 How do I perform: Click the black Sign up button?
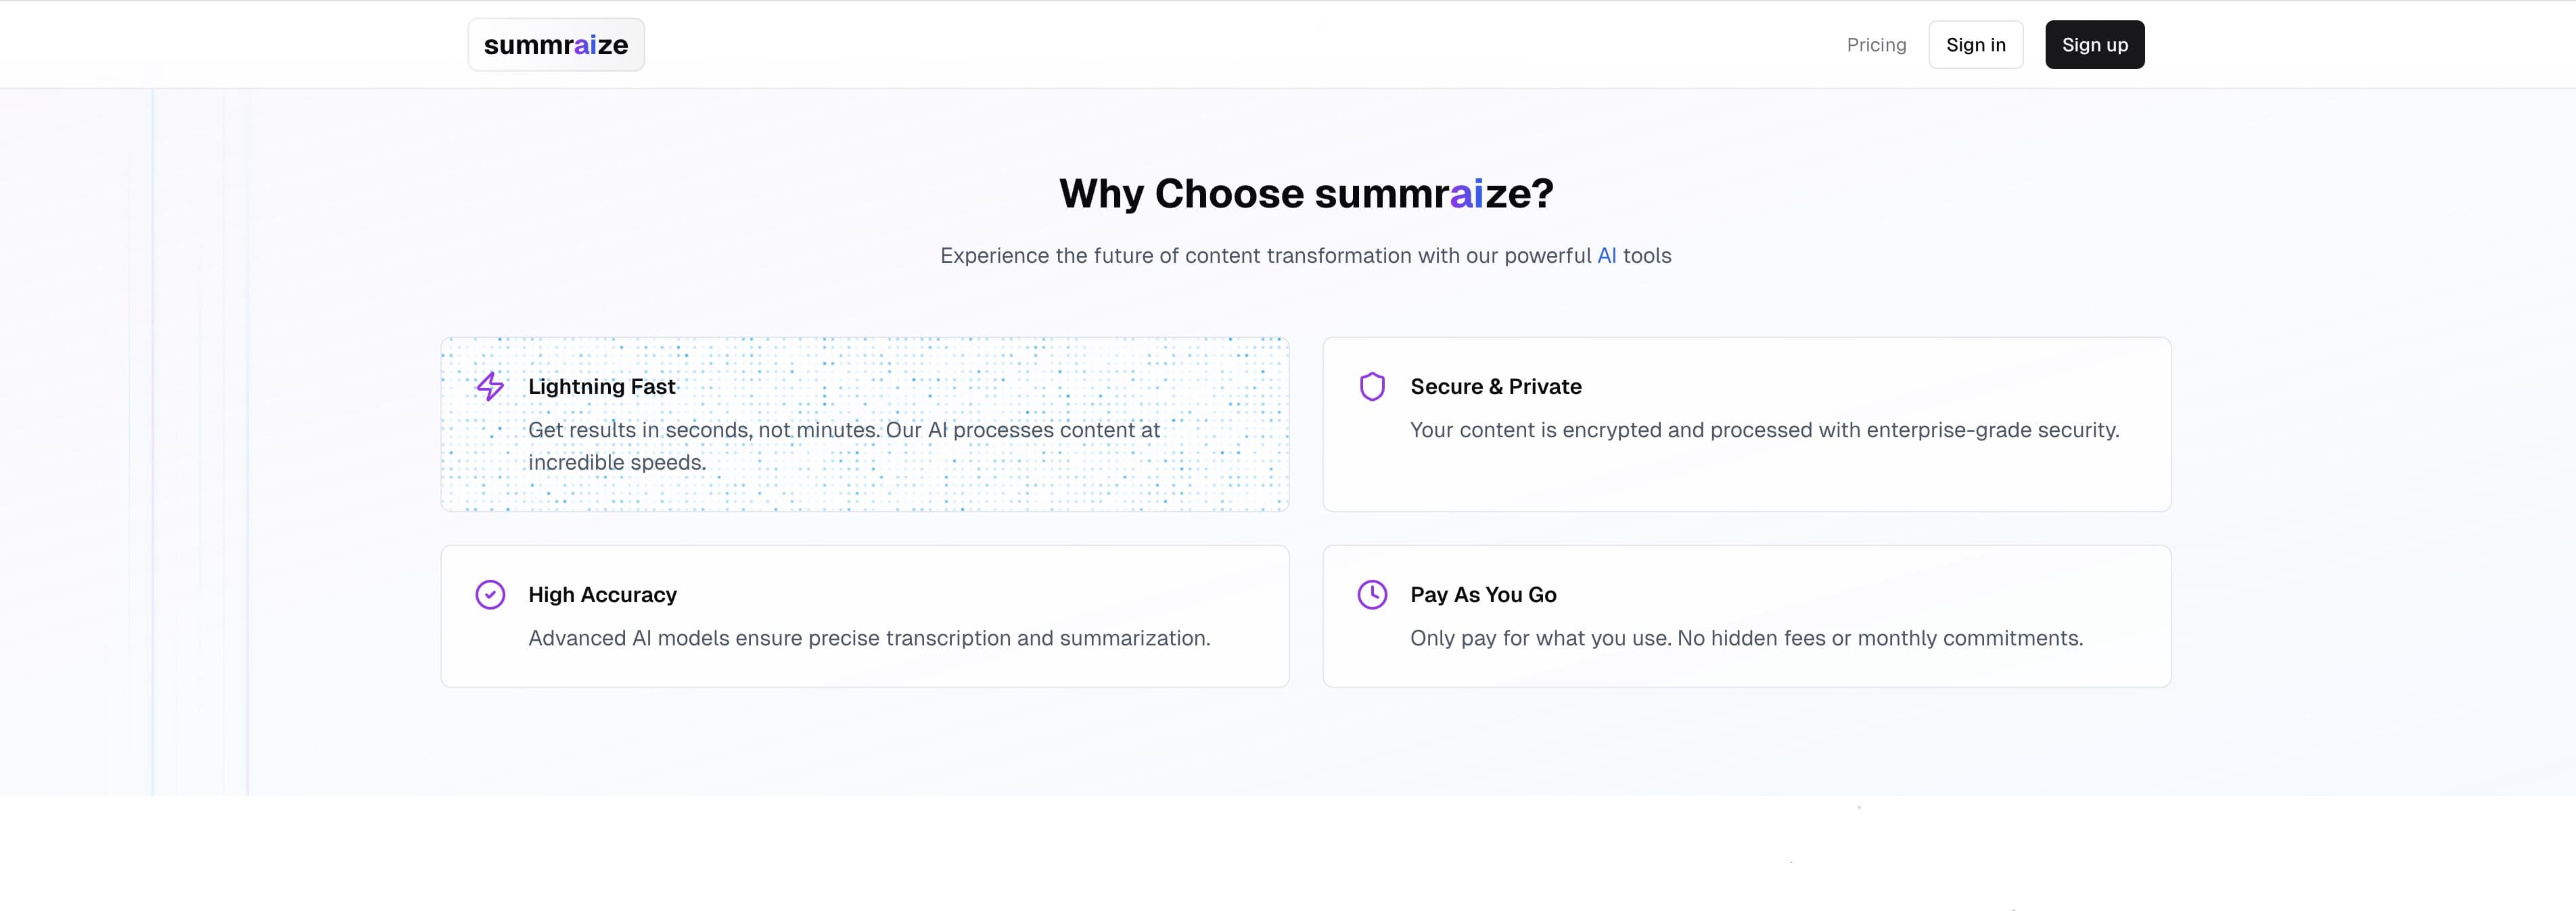2094,45
